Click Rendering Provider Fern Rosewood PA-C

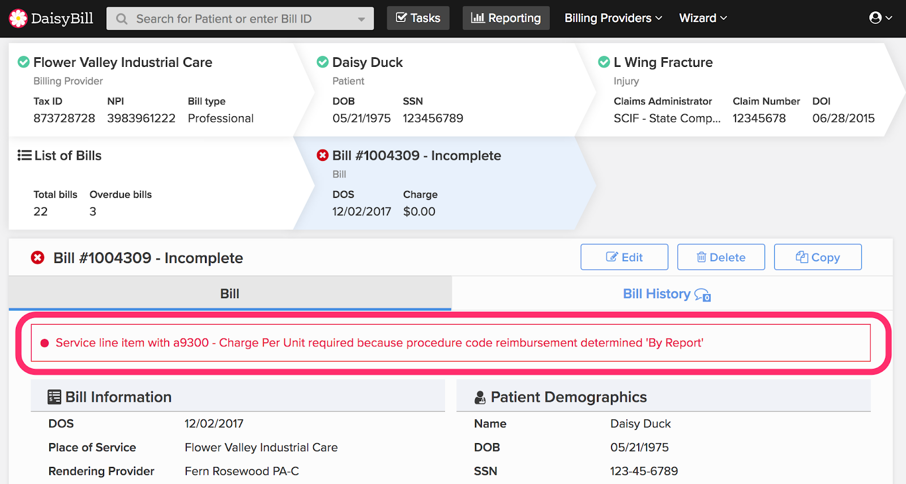point(242,471)
